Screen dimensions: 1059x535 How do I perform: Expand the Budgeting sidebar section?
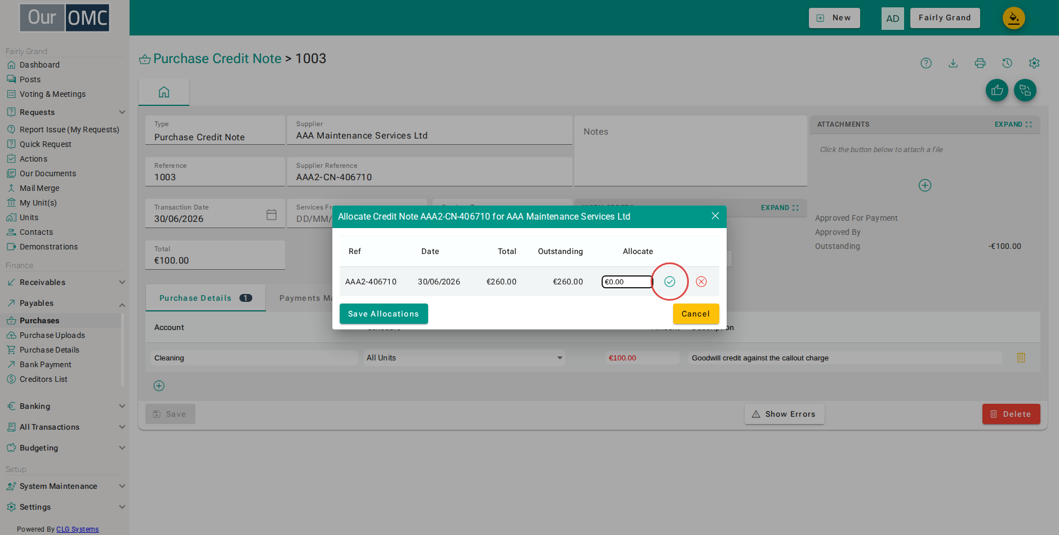pos(65,448)
